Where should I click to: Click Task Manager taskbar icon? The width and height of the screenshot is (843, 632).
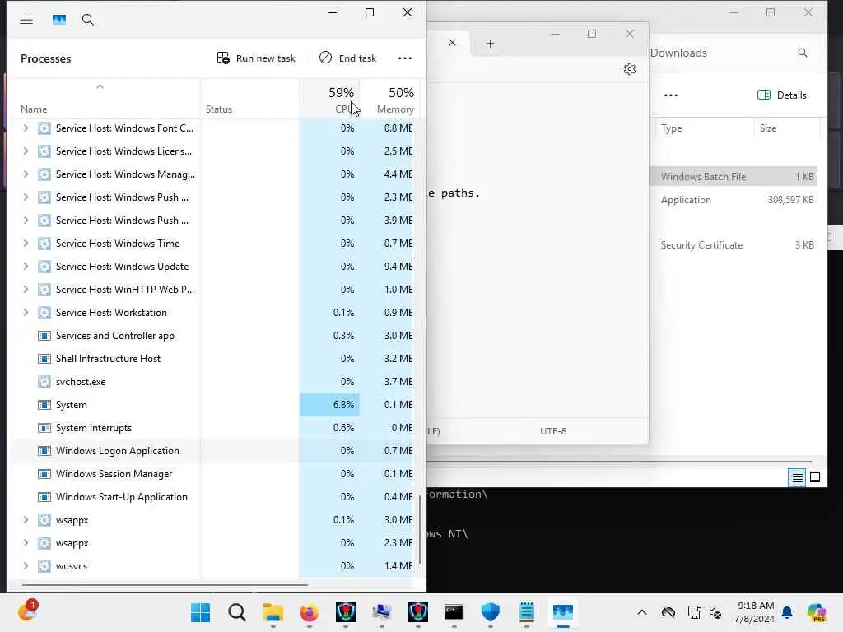563,612
